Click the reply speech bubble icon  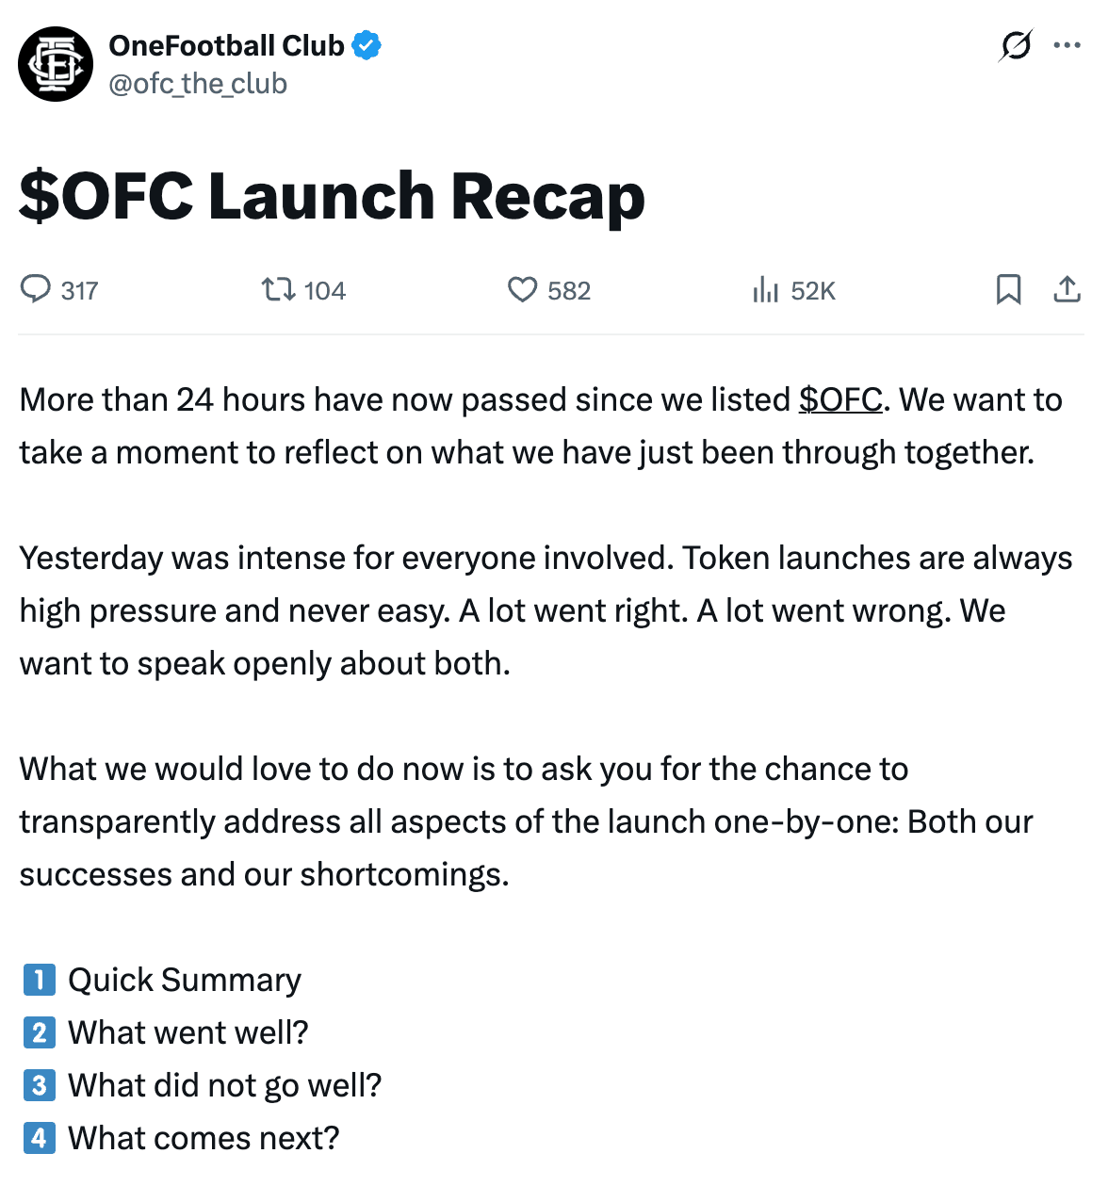click(36, 289)
